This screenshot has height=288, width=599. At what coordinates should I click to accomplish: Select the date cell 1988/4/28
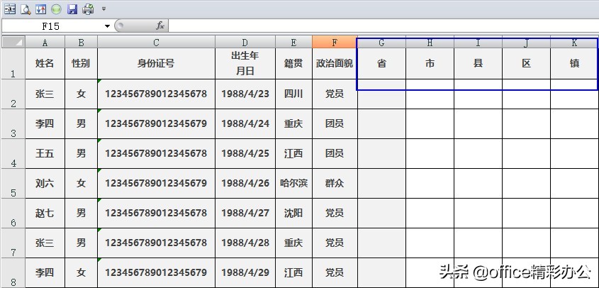245,243
